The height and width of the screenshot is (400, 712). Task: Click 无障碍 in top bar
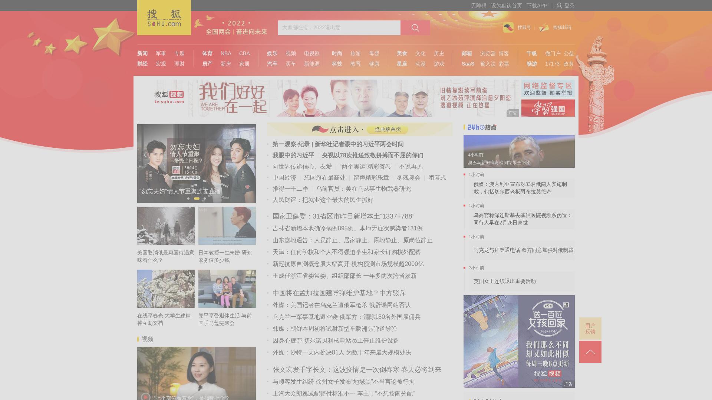coord(479,6)
